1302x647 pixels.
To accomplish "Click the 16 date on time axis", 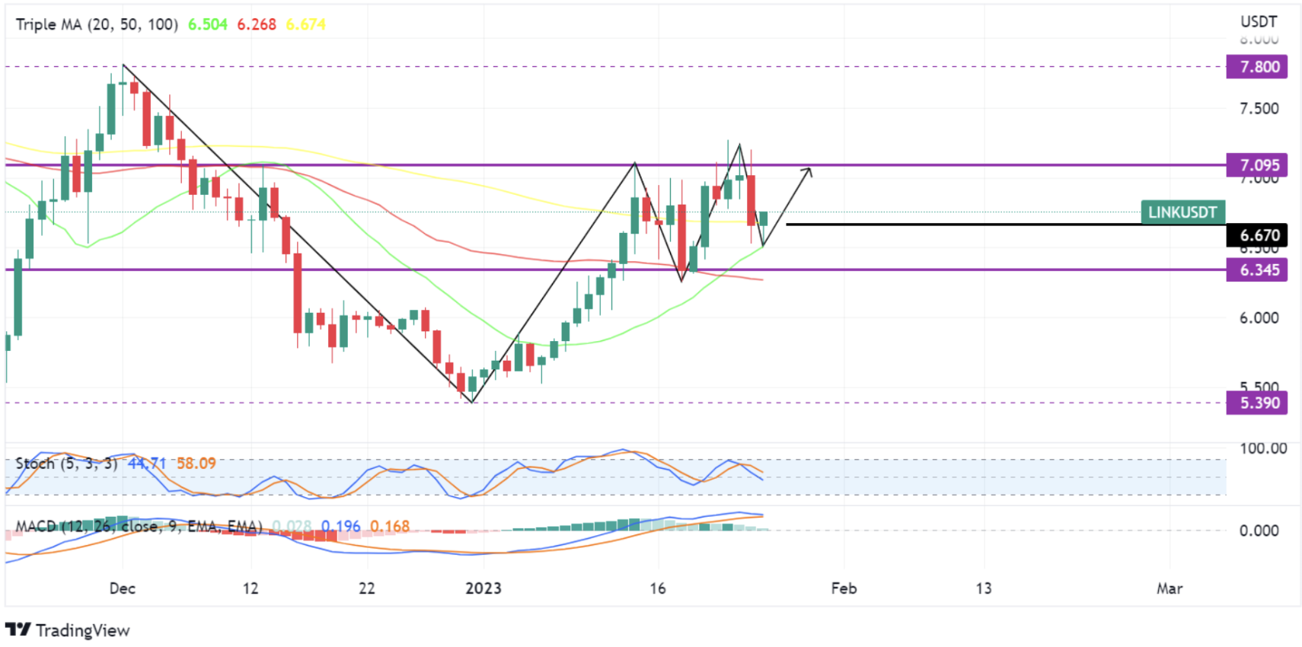I will tap(658, 588).
